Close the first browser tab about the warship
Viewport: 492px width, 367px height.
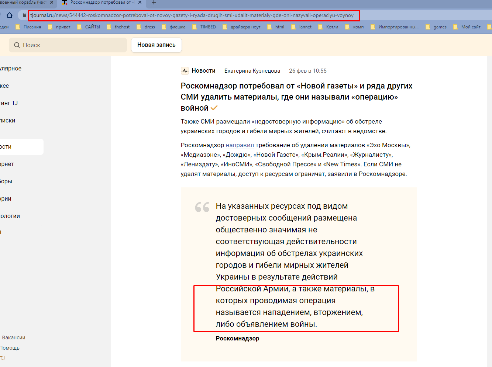(x=51, y=2)
